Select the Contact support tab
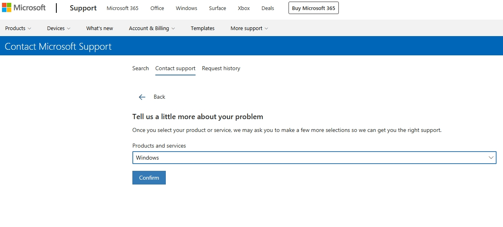 (x=175, y=68)
